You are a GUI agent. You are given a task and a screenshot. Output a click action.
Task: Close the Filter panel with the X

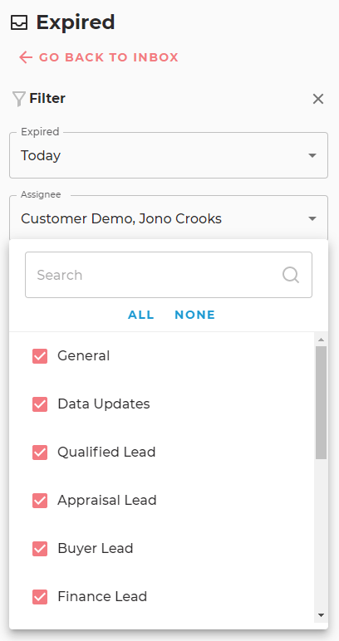coord(317,99)
